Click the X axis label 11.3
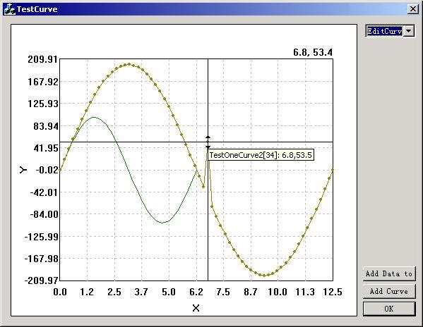Image resolution: width=423 pixels, height=327 pixels. [x=305, y=292]
